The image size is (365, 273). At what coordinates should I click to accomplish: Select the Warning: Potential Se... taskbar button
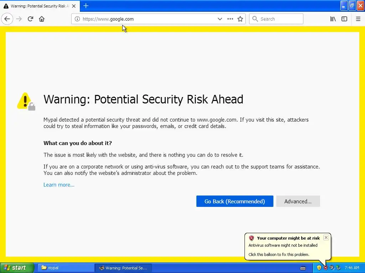click(x=123, y=268)
